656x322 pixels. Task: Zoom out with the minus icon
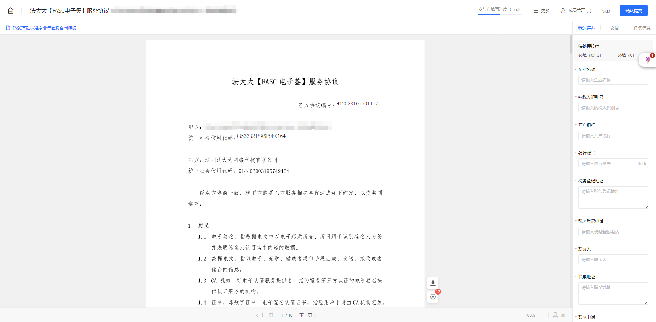(x=518, y=315)
